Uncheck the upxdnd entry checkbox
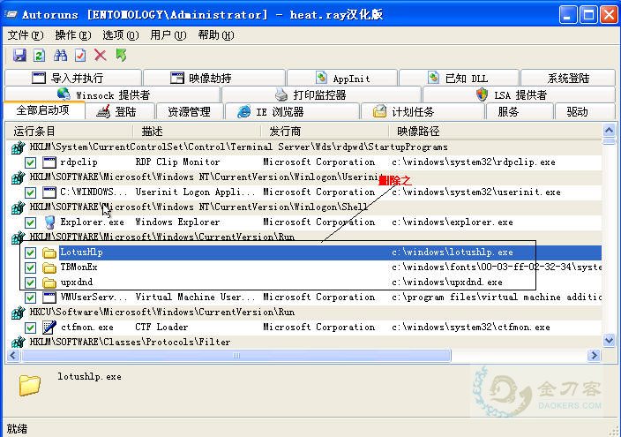The width and height of the screenshot is (621, 437). click(30, 283)
